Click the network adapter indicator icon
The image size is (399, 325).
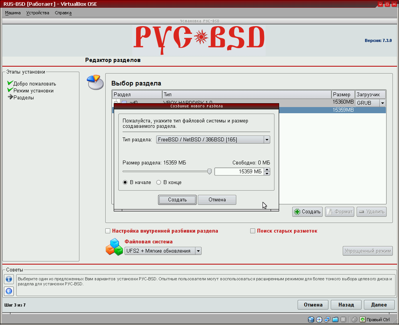click(327, 319)
